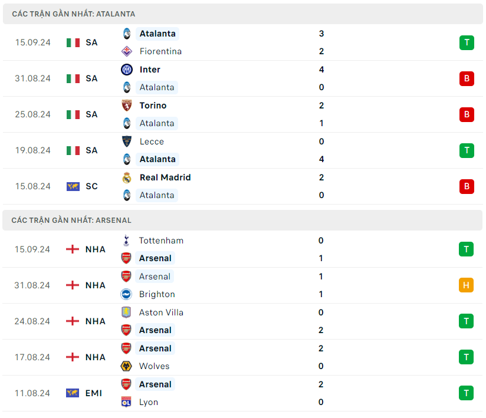Click the red B badge for Inter–Atalanta
Screen dimensions: 486x418
click(x=467, y=78)
